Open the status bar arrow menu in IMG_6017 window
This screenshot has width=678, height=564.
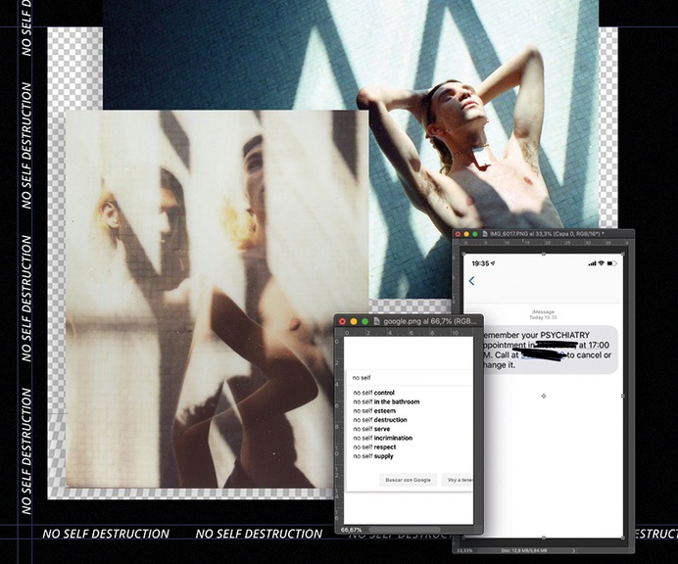click(x=574, y=550)
